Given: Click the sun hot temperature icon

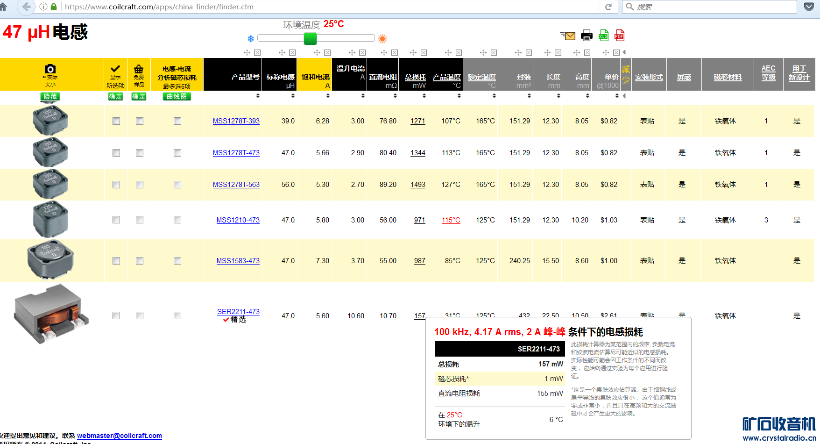Looking at the screenshot, I should pyautogui.click(x=382, y=38).
